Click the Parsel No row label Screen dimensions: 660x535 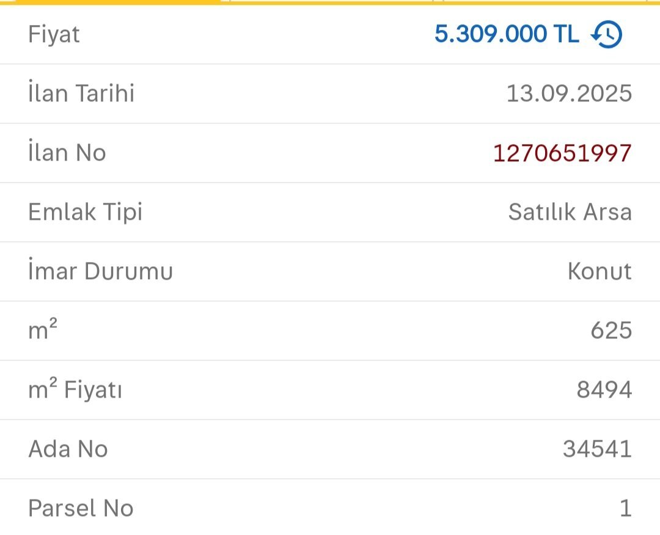click(79, 508)
